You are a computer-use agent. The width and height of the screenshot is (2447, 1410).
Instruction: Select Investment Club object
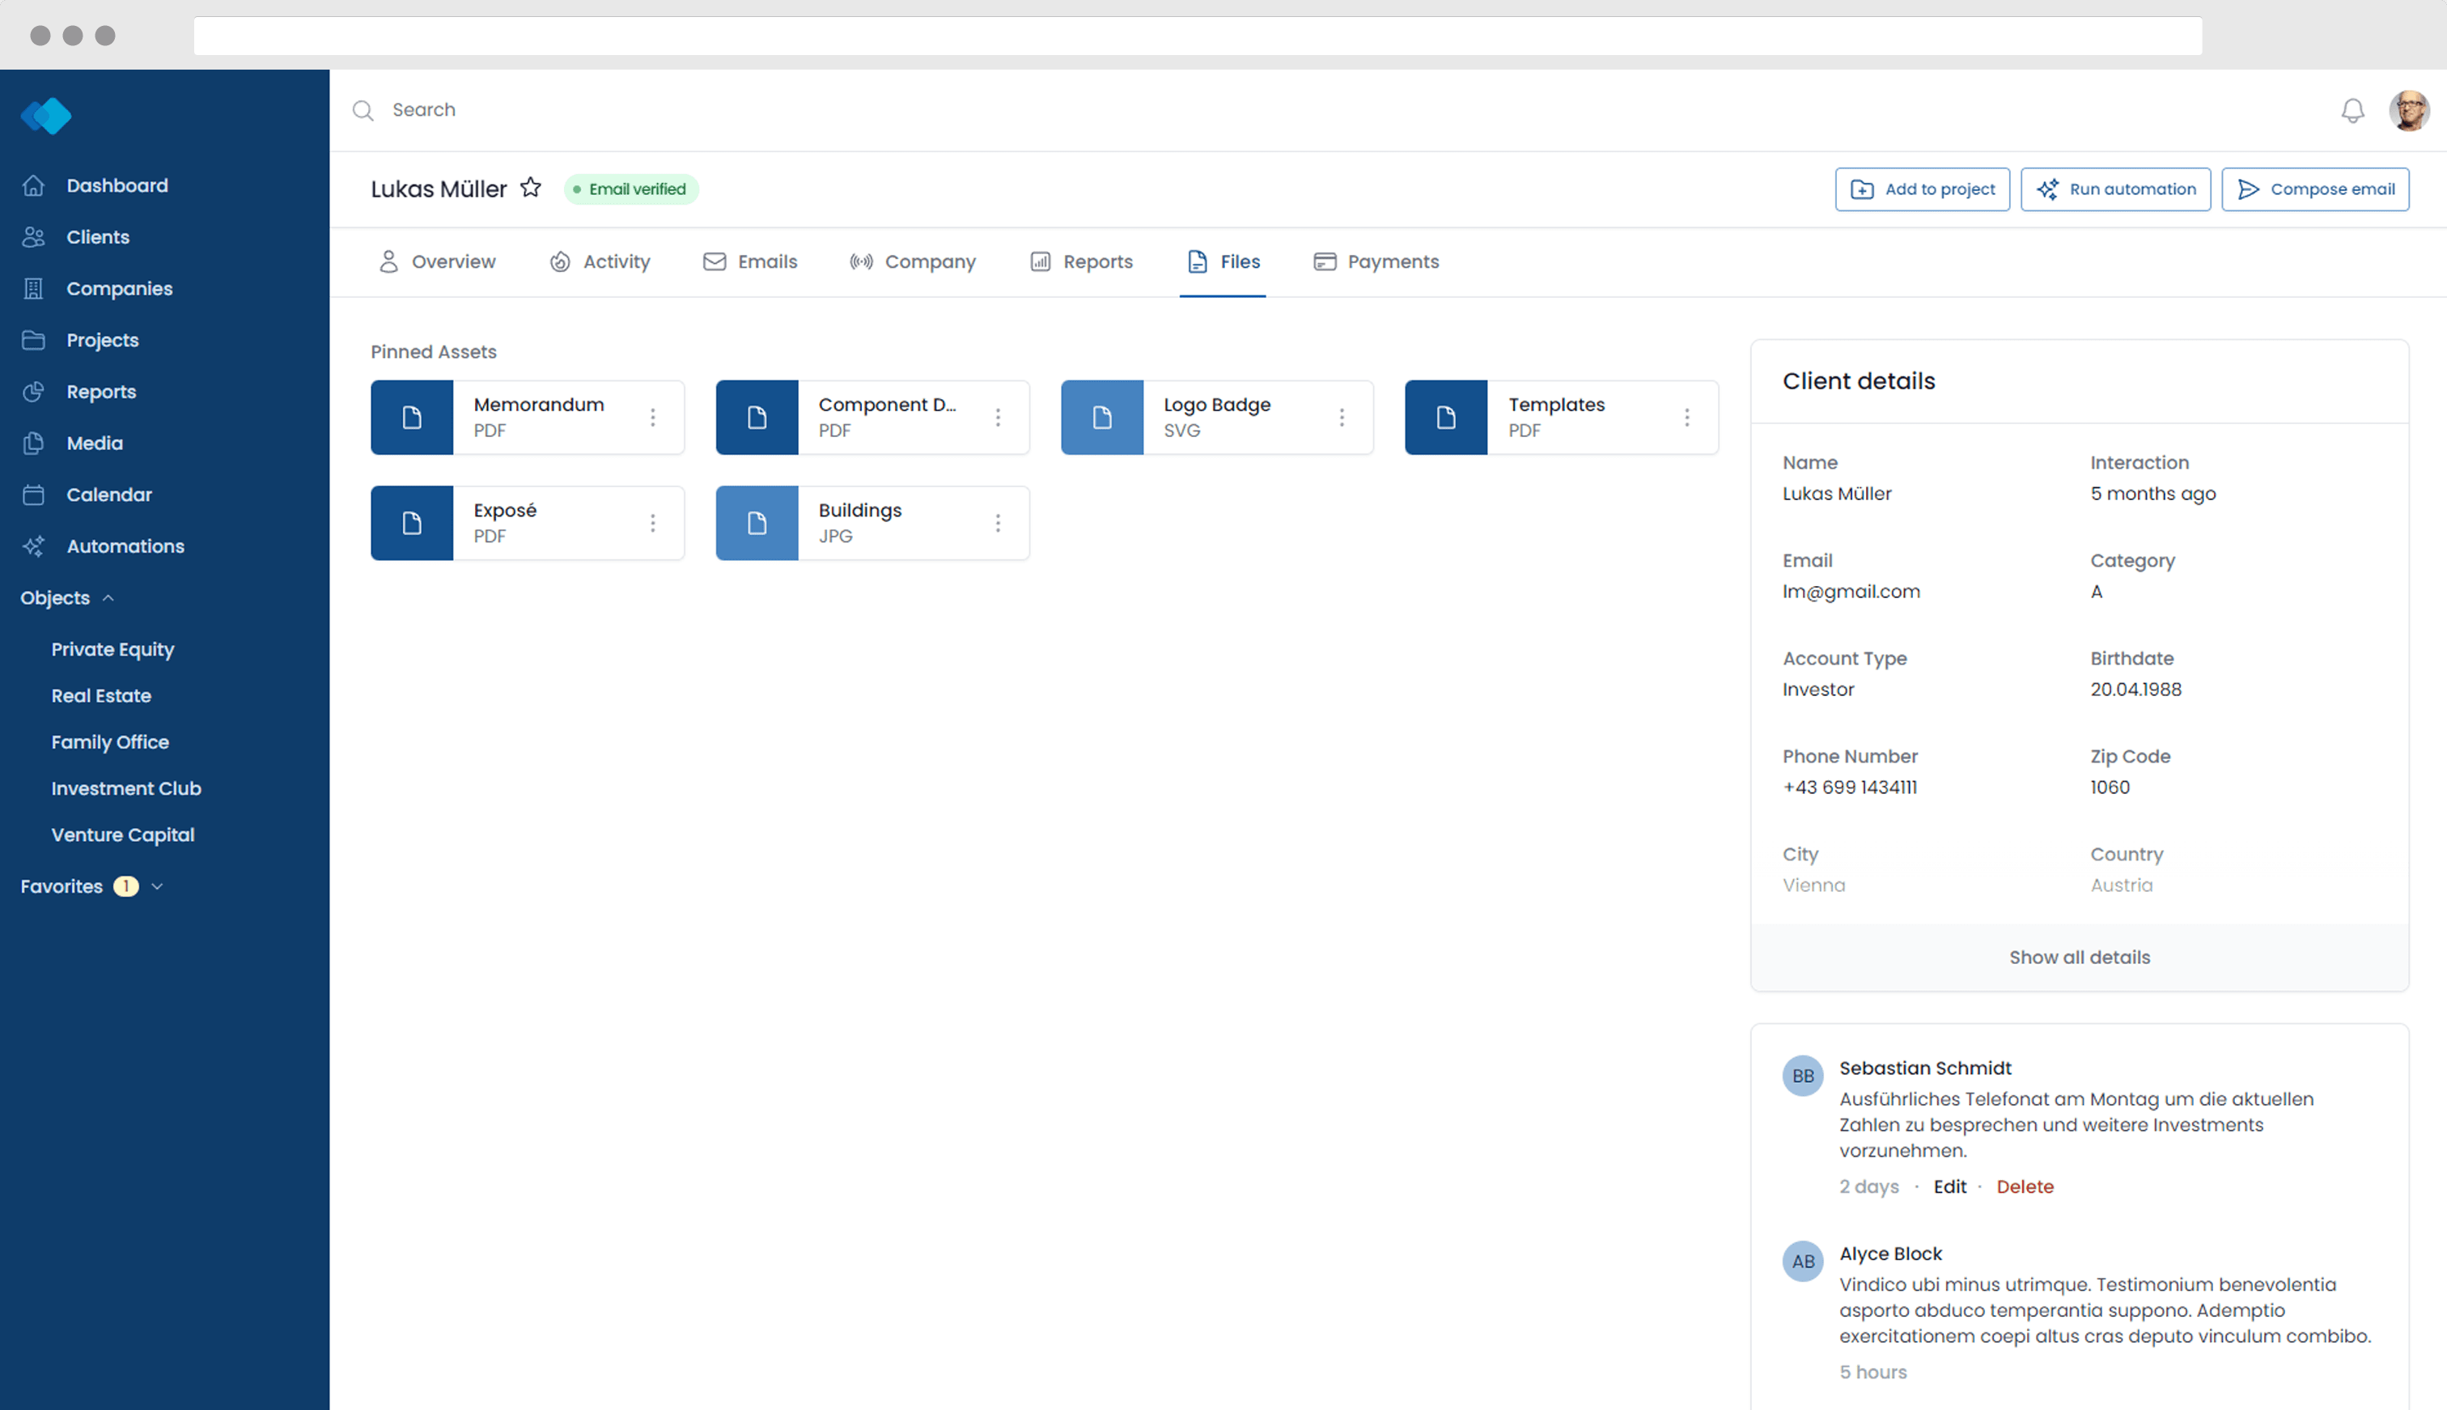tap(126, 788)
